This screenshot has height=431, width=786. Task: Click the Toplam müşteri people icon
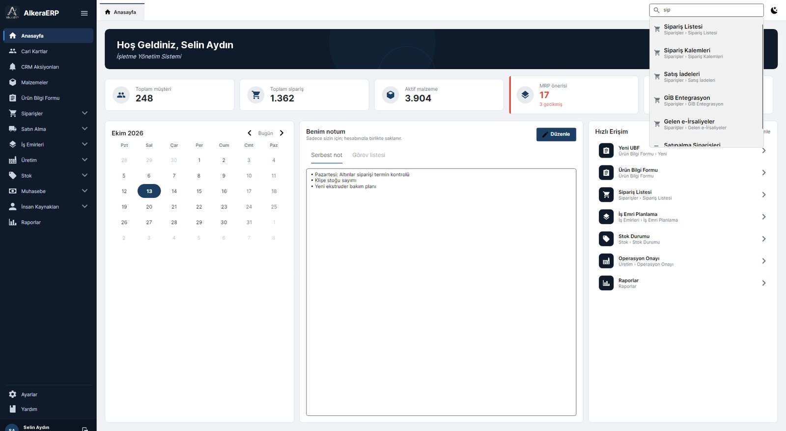click(121, 95)
